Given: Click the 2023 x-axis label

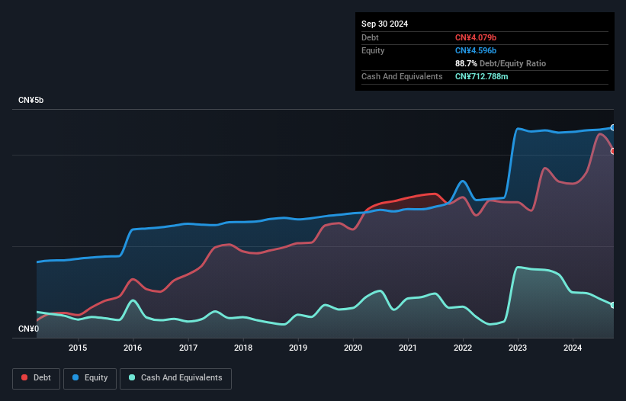Looking at the screenshot, I should (x=518, y=348).
